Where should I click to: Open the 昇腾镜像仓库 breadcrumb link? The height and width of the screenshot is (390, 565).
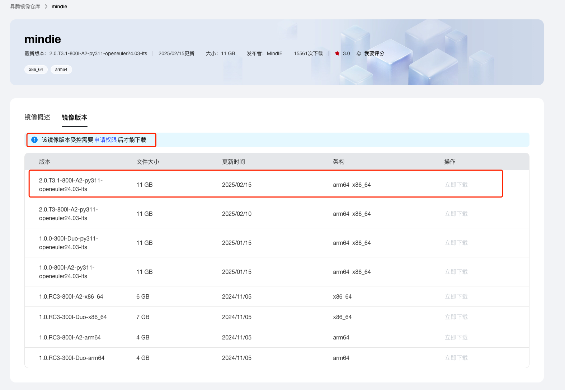[25, 6]
